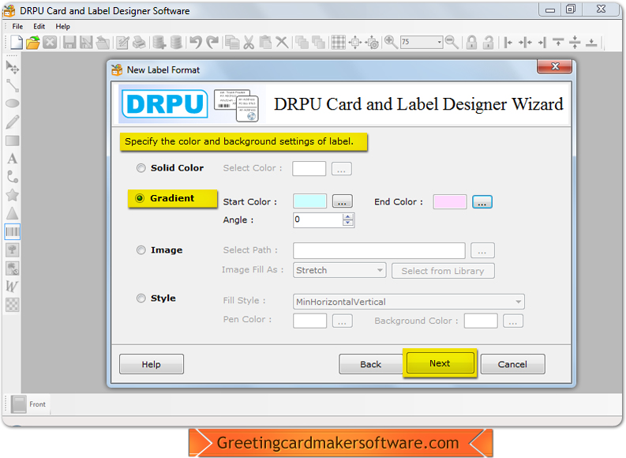The height and width of the screenshot is (458, 626).
Task: Click the Solid Color white swatch
Action: coord(309,168)
